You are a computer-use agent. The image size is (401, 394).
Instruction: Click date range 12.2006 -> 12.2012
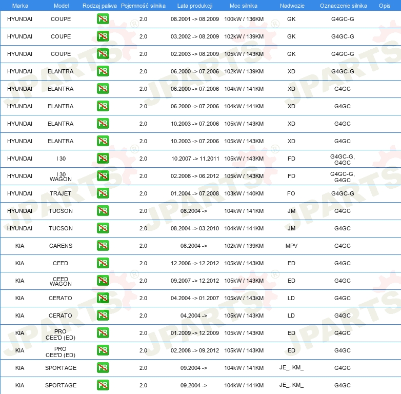[195, 263]
